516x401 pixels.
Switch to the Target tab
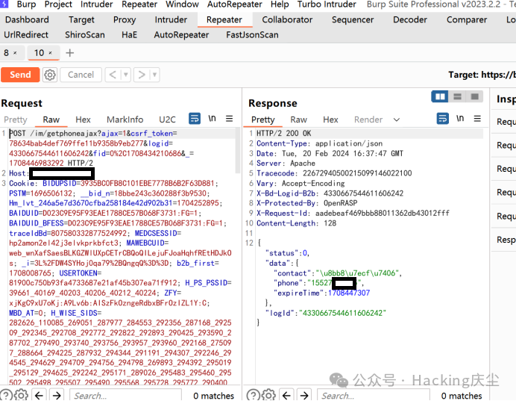(81, 19)
